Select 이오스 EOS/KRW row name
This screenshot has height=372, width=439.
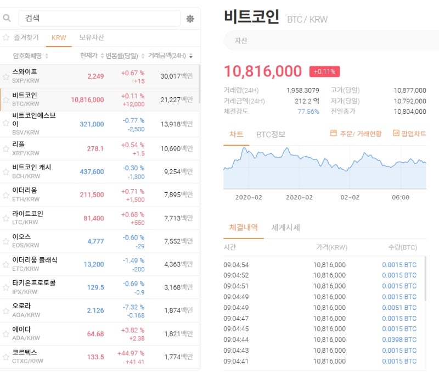point(26,241)
